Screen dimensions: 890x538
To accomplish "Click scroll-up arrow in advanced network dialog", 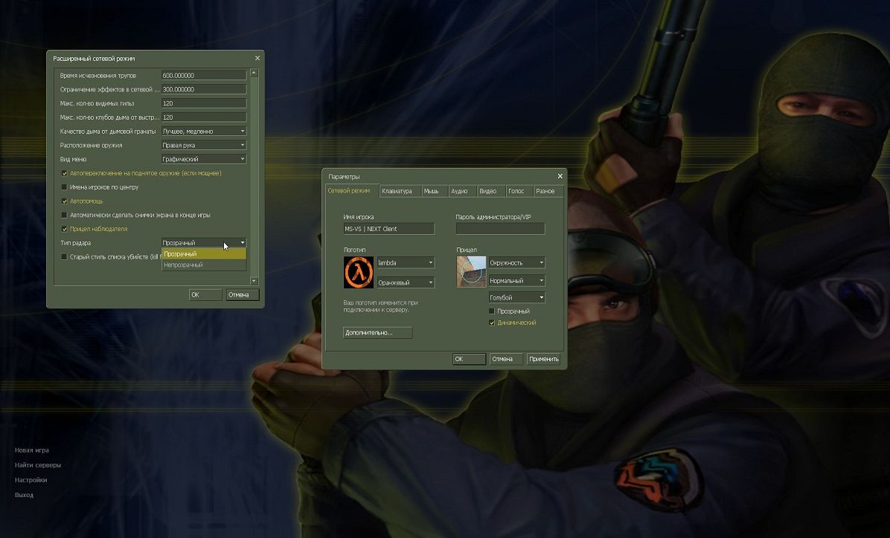I will pos(254,74).
